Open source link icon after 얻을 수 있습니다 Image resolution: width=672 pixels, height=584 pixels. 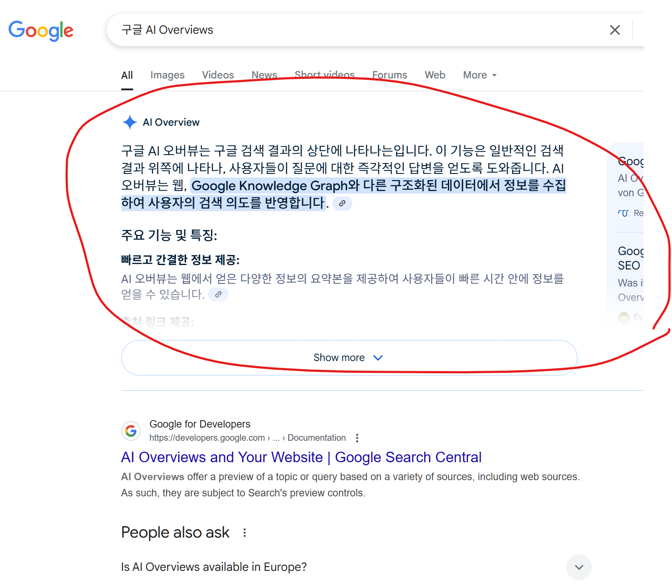click(218, 294)
